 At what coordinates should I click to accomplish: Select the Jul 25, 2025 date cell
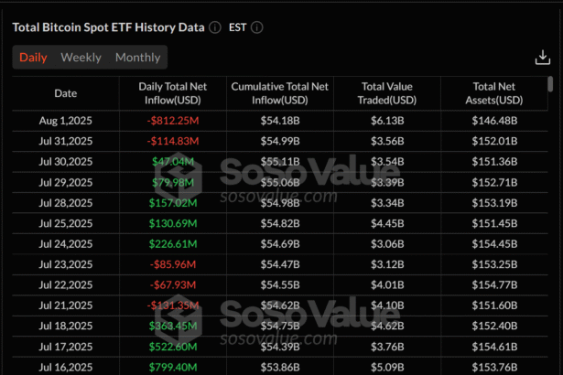[x=66, y=222]
